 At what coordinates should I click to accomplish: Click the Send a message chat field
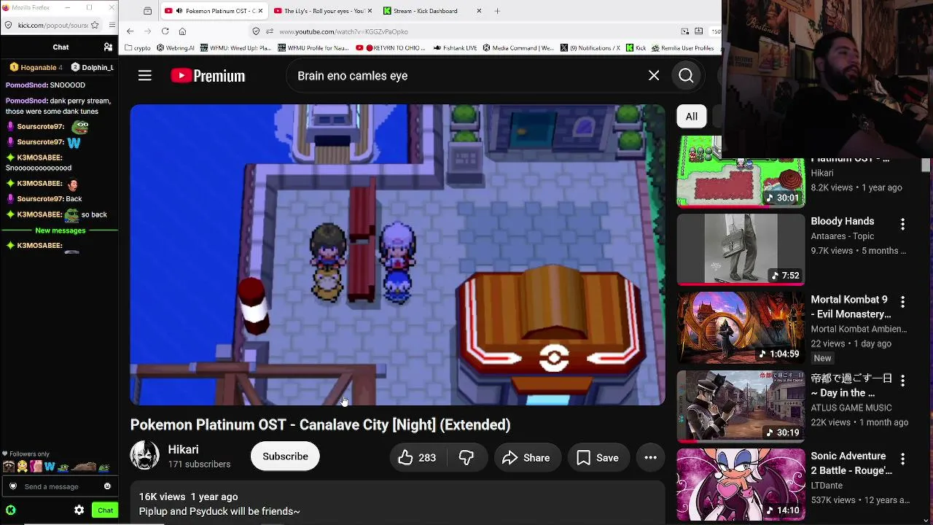click(x=60, y=486)
